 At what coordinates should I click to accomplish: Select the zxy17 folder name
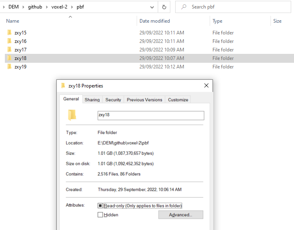click(20, 50)
